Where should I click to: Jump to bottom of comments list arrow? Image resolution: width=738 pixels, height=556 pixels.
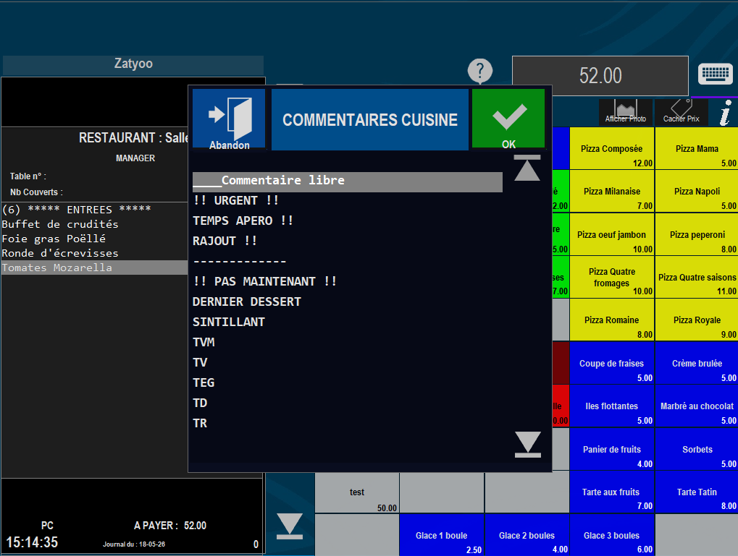coord(528,444)
